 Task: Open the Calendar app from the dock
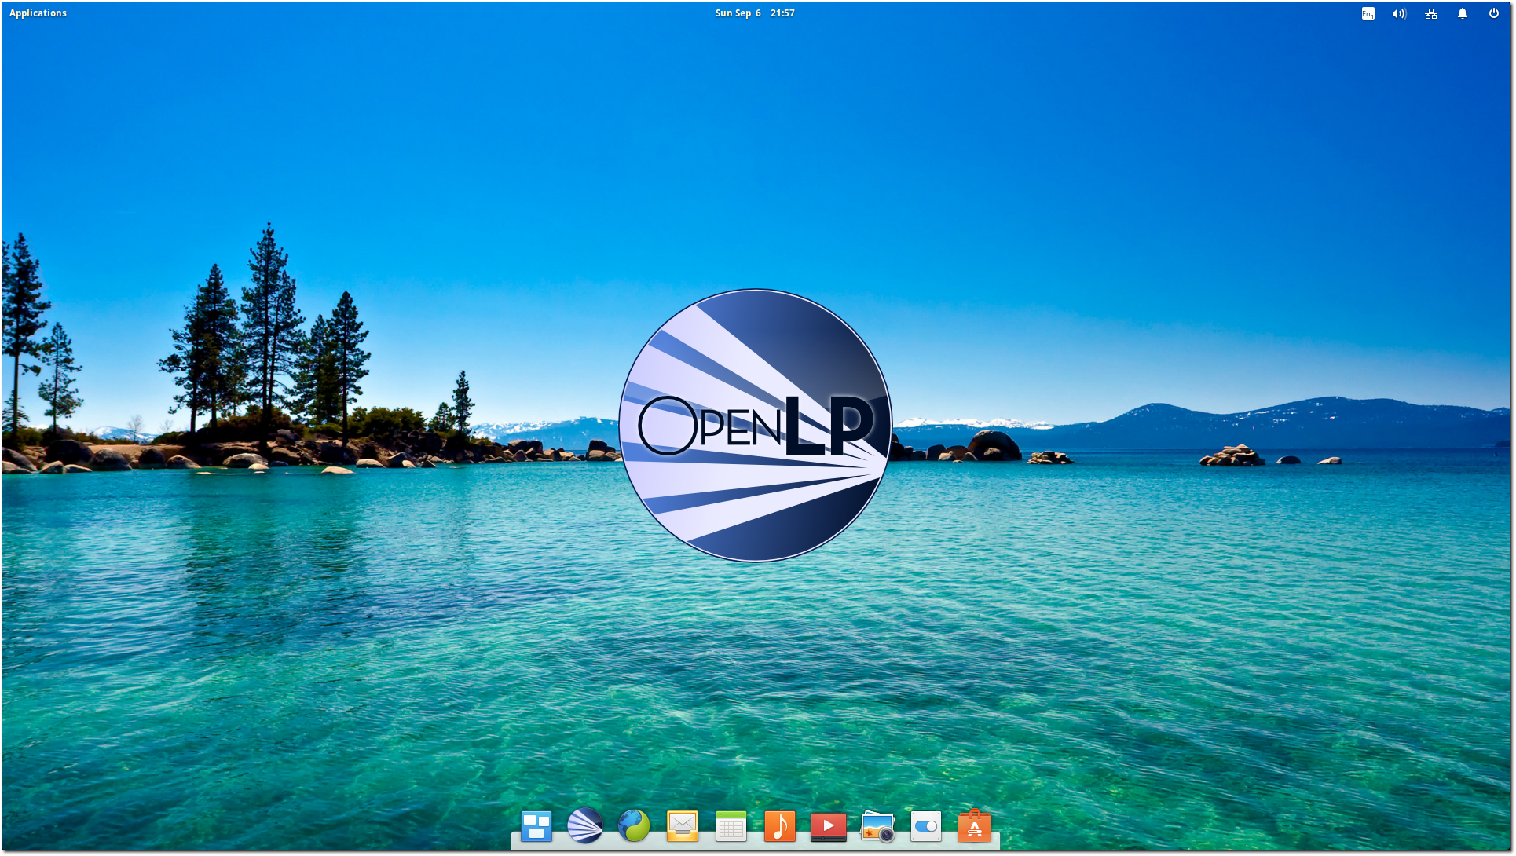pos(731,826)
